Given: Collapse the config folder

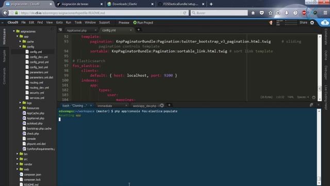Looking at the screenshot, I should click(20, 47).
